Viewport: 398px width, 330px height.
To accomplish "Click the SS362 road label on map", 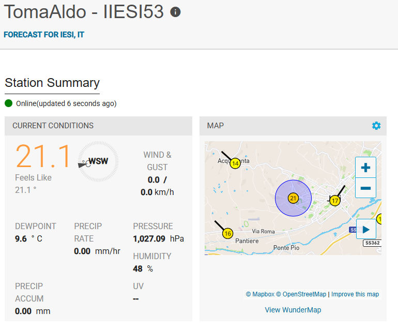I will pos(372,243).
